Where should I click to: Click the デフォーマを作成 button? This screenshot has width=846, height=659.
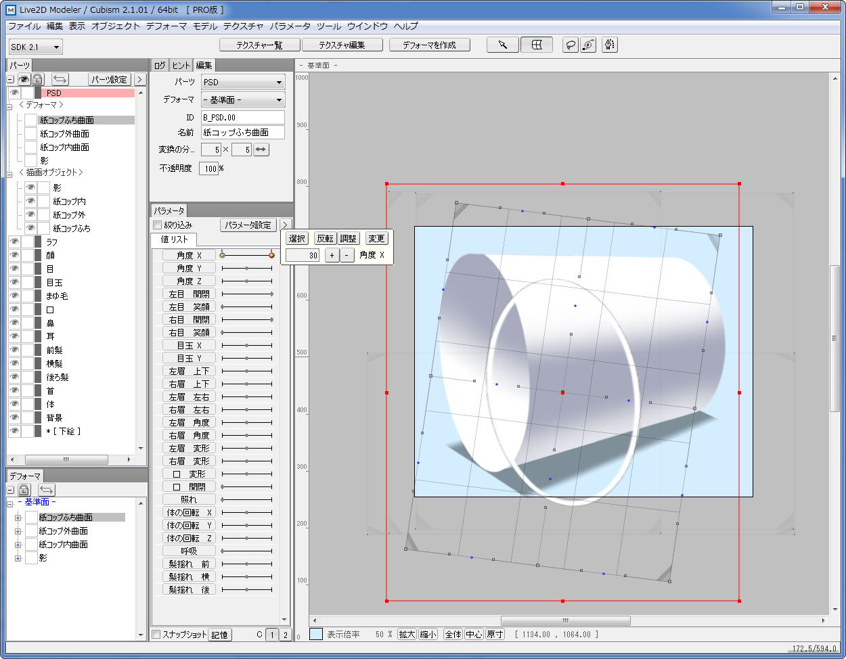(429, 45)
